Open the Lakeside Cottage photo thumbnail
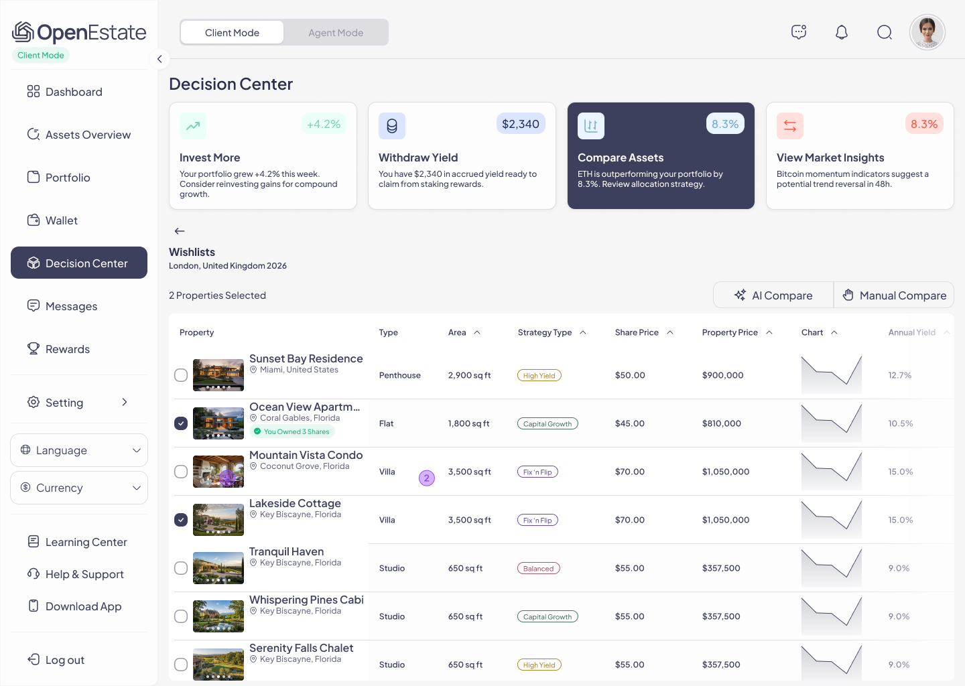 click(x=218, y=520)
